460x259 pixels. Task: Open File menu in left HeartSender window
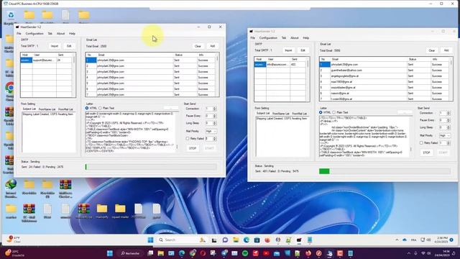tap(19, 34)
